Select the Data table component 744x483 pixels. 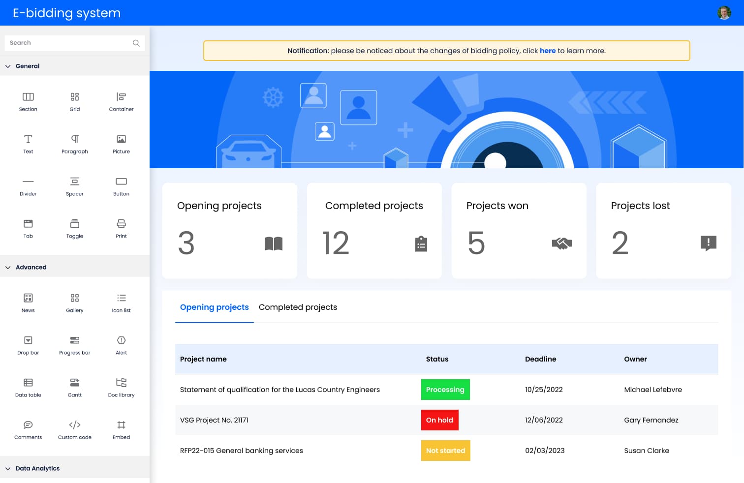click(28, 383)
